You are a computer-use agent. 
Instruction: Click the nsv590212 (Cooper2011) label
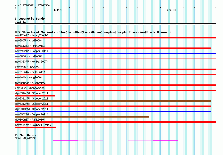point(32,51)
